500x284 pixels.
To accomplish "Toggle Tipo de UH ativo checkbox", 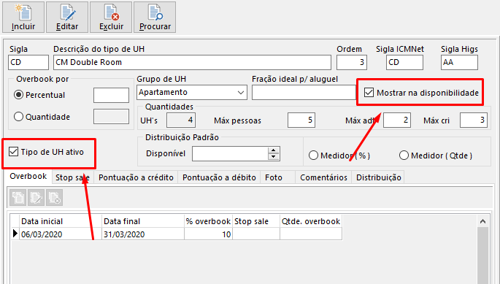I will pyautogui.click(x=13, y=152).
